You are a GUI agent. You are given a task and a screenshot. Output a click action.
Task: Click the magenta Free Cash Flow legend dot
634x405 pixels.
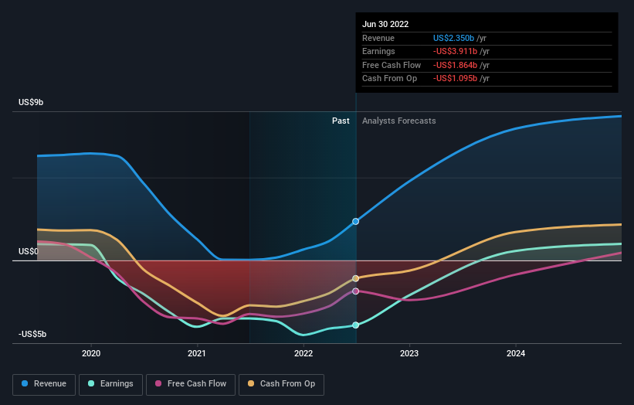158,384
